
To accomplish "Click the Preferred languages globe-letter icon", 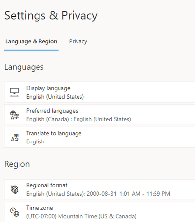I will 15,115.
